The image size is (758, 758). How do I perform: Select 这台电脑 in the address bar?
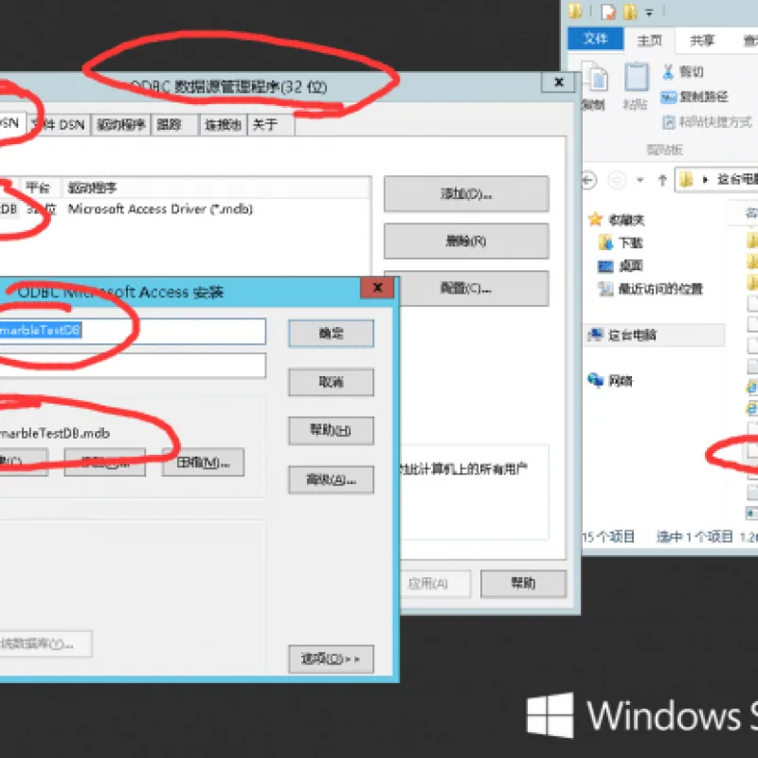click(737, 180)
